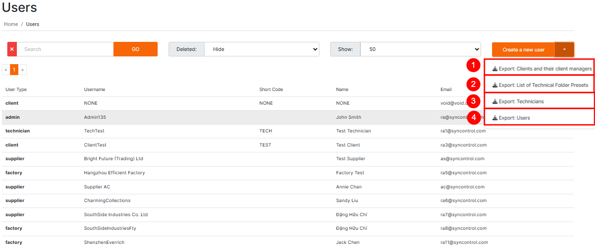595x248 pixels.
Task: Click download icon beside Technical Folder Presets
Action: (x=495, y=85)
